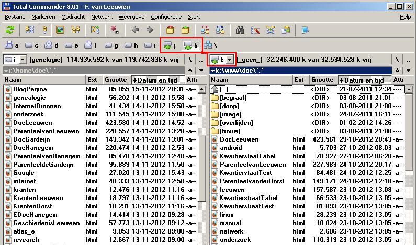Click the copy names to clipboard icon
Image resolution: width=416 pixels, height=245 pixels.
point(286,30)
